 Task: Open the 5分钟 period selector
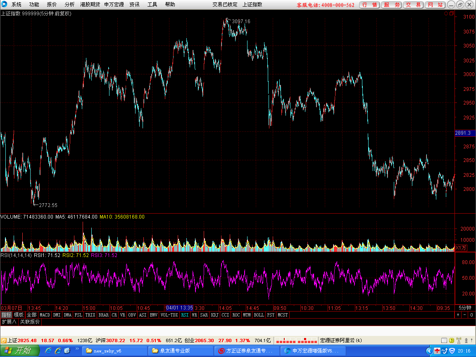click(465, 308)
